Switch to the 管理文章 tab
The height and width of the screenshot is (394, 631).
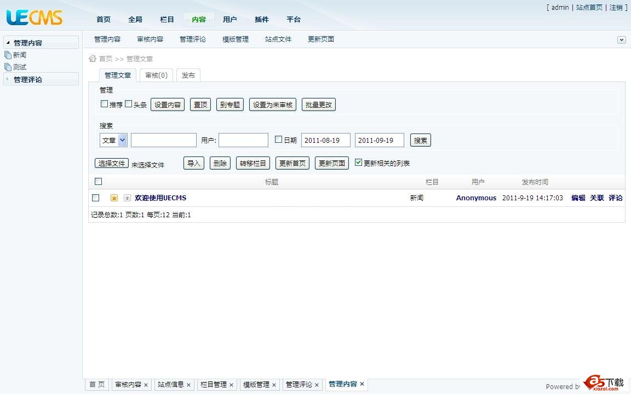(118, 75)
